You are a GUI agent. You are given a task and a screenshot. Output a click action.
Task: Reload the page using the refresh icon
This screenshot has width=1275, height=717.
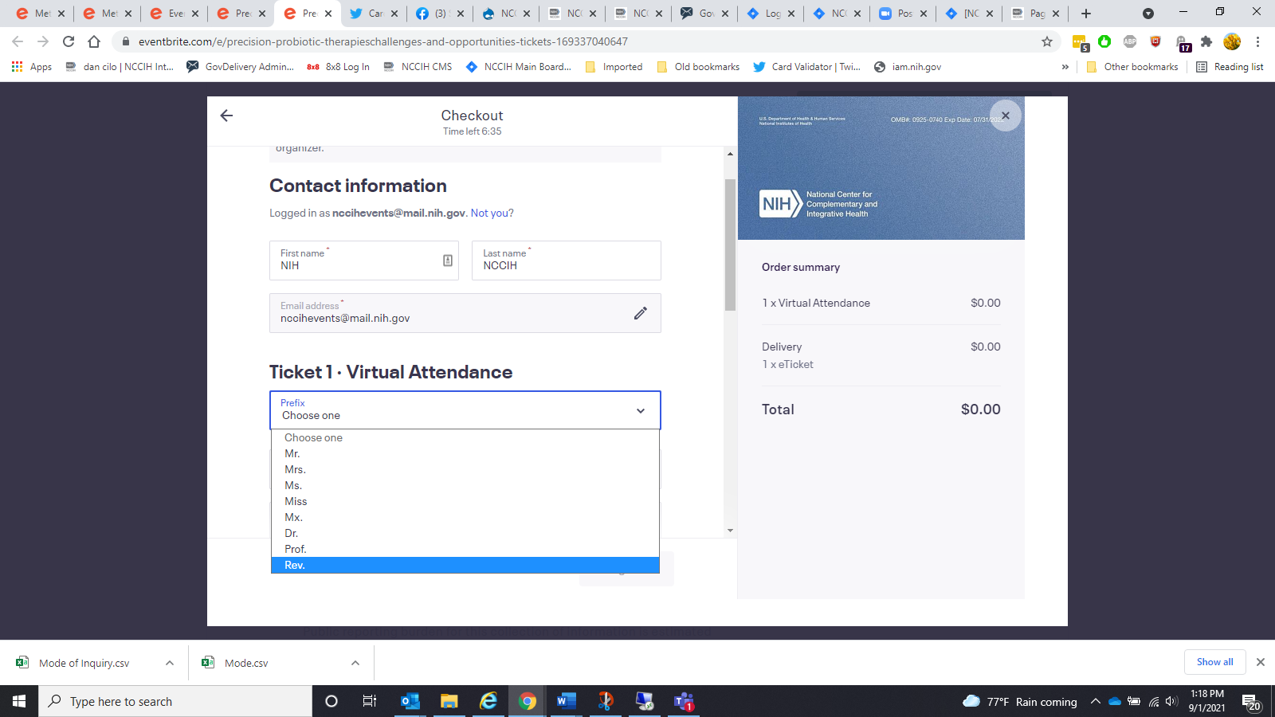tap(69, 41)
